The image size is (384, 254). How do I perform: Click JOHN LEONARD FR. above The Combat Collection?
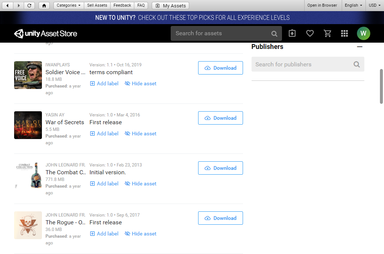coord(65,165)
